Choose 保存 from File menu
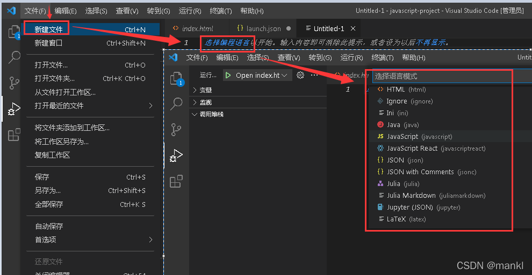This screenshot has height=275, width=532. 90,177
